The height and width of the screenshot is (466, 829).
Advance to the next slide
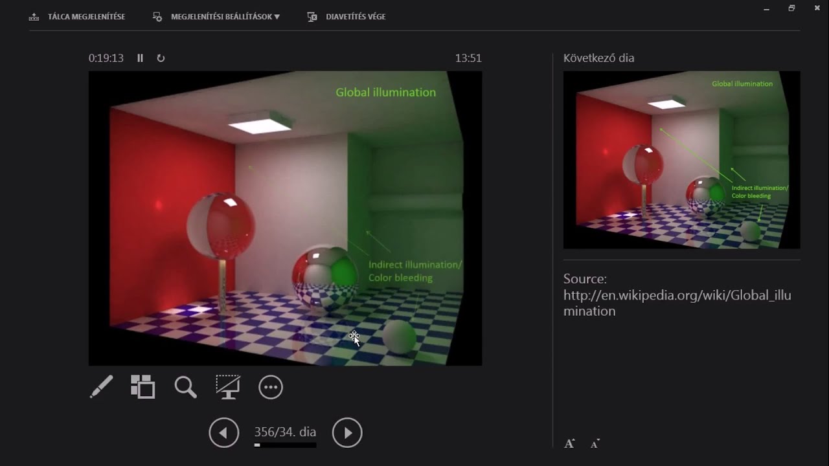pyautogui.click(x=347, y=432)
